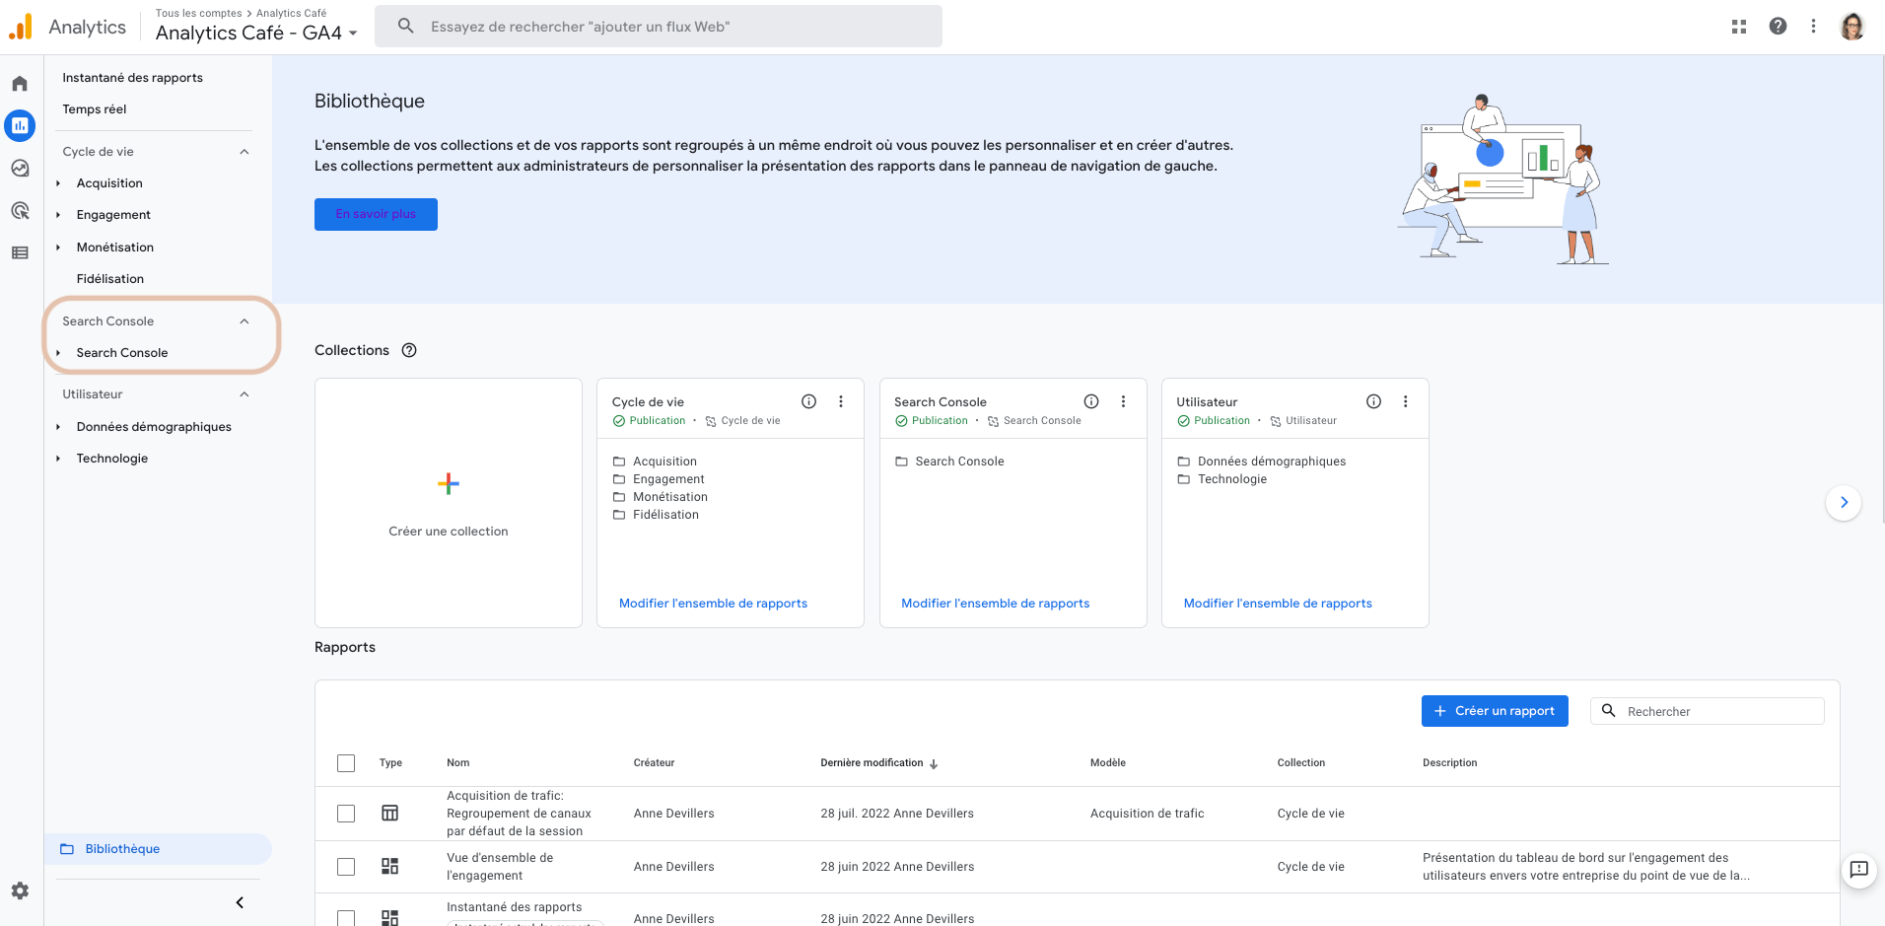Click Monétisation folder in Cycle de vie card
The width and height of the screenshot is (1885, 926).
tap(669, 497)
